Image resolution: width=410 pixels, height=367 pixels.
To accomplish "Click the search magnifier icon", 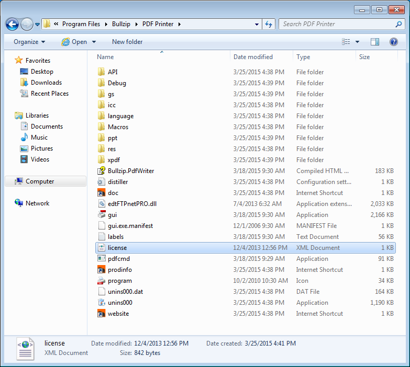I will point(398,24).
